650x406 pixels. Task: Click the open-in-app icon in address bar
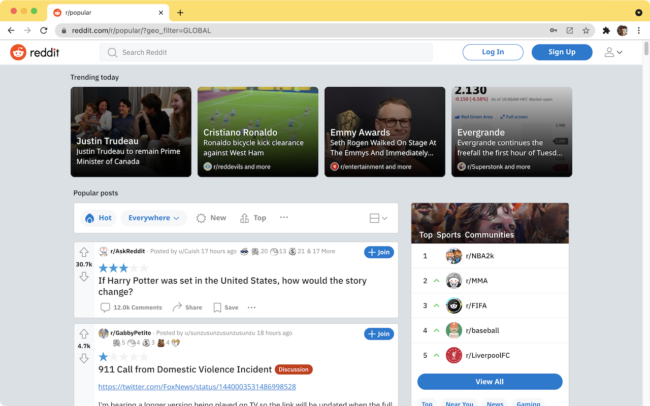tap(570, 30)
